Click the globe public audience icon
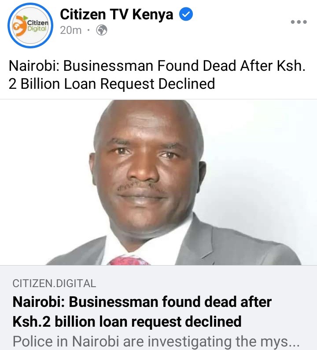This screenshot has height=350, width=317. (102, 30)
